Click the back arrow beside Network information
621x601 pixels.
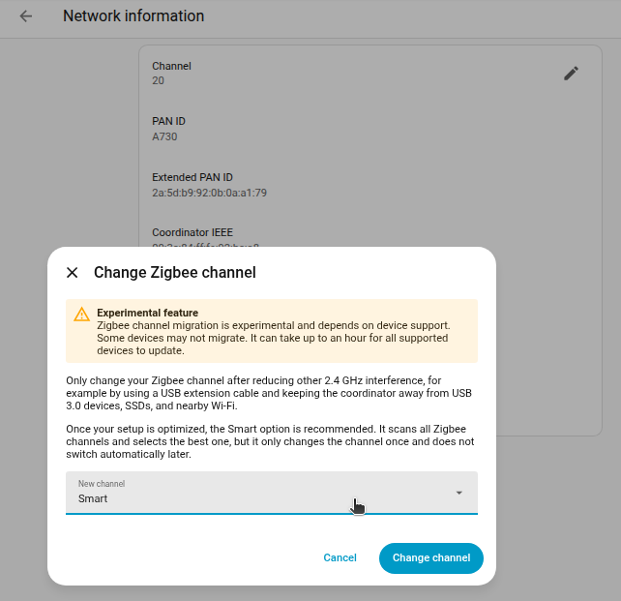[26, 16]
